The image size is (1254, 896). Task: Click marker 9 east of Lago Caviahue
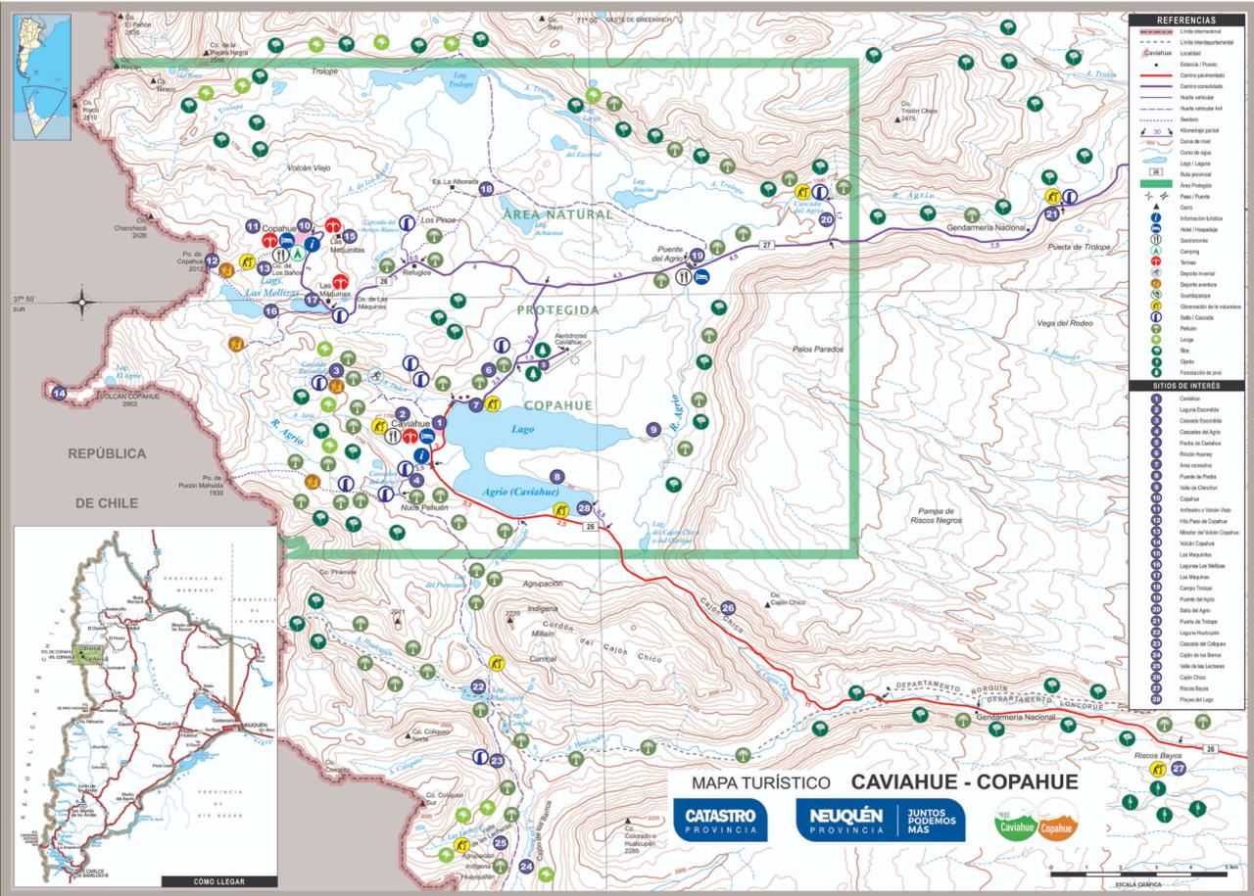(x=653, y=429)
